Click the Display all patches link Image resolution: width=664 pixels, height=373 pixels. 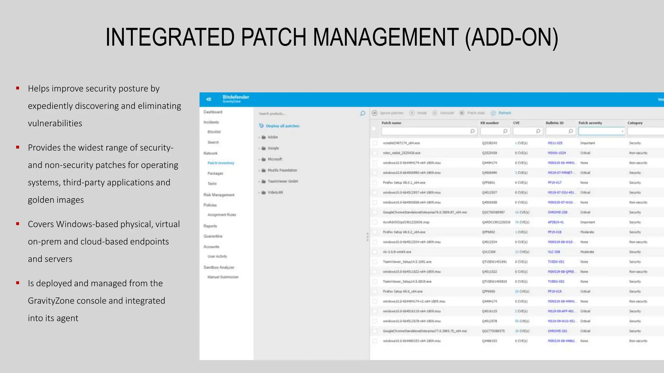[x=283, y=126]
